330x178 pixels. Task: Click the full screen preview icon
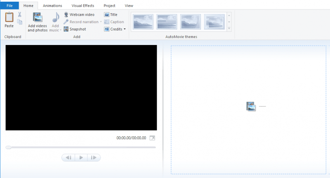tap(152, 138)
